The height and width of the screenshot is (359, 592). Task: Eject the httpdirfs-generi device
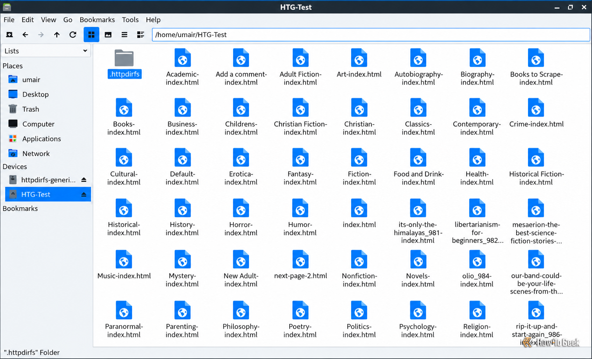(84, 180)
